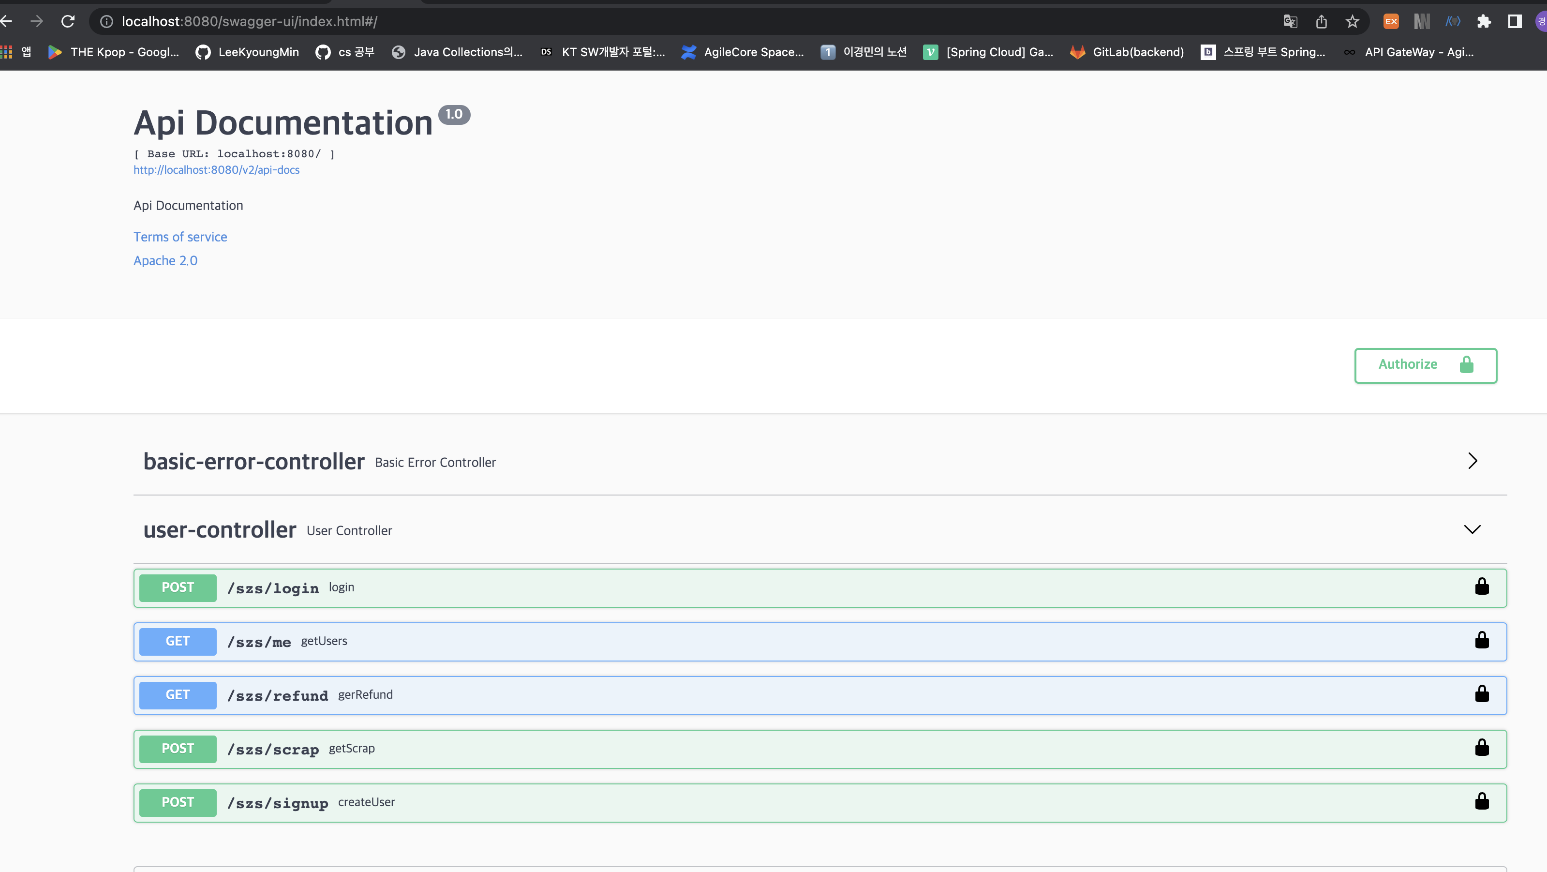Screen dimensions: 1547x872
Task: Reload the Swagger UI page
Action: point(68,21)
